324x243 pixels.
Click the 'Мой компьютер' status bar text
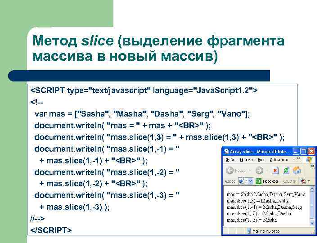point(266,231)
